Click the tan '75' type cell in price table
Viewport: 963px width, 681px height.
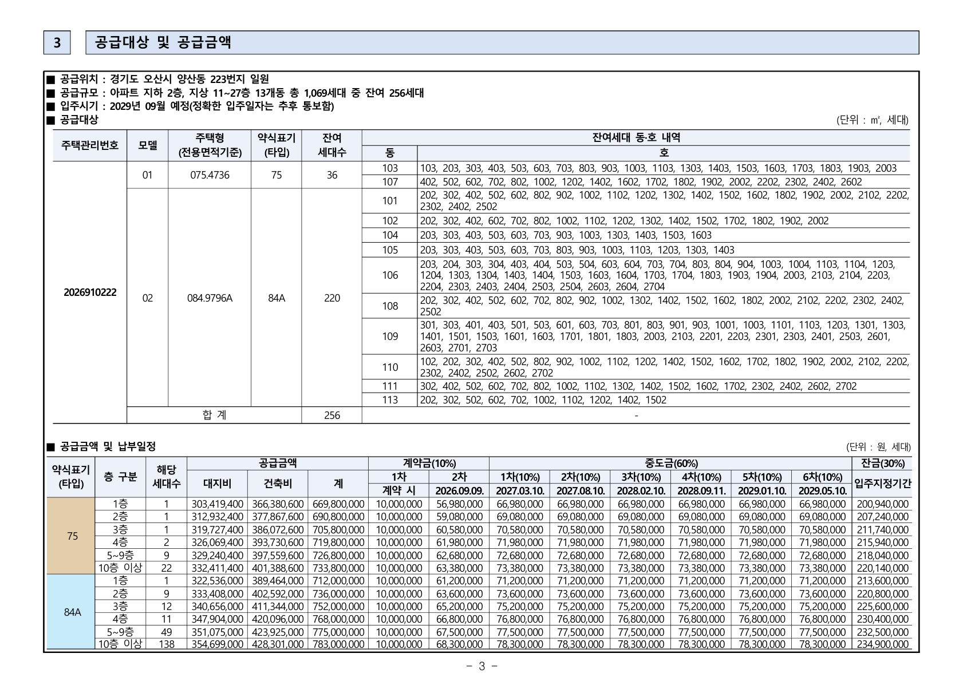(x=72, y=536)
